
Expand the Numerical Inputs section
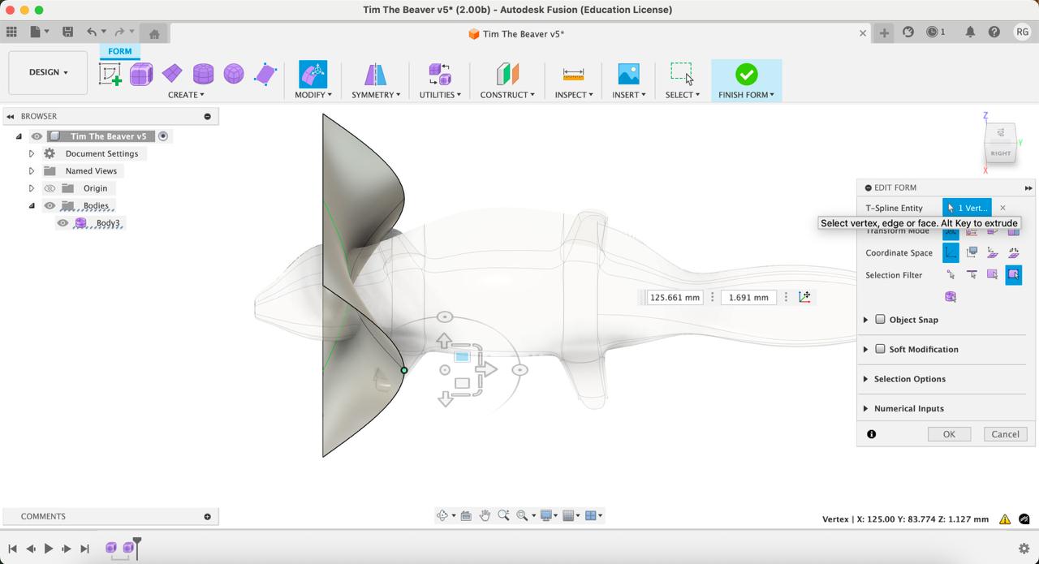point(865,409)
